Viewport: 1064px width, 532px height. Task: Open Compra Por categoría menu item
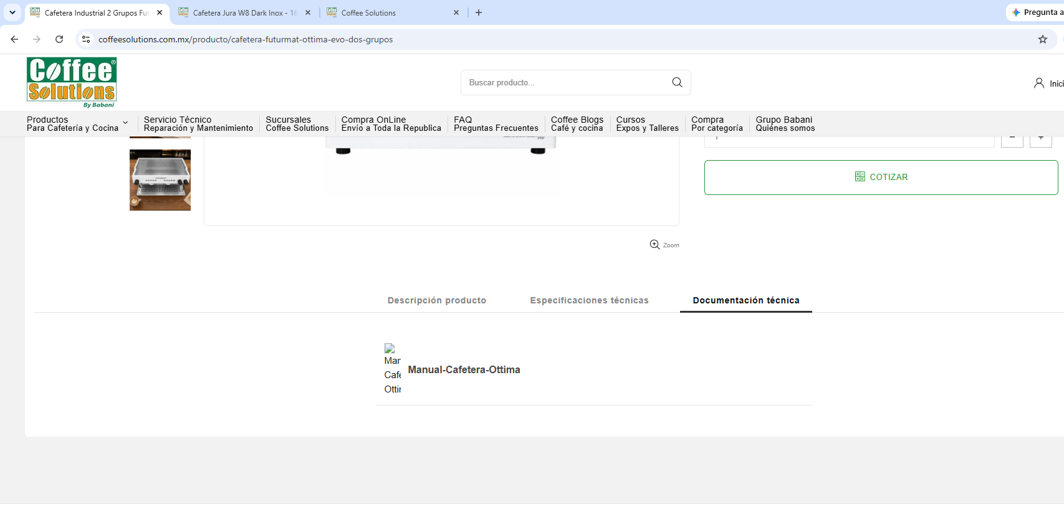(717, 123)
